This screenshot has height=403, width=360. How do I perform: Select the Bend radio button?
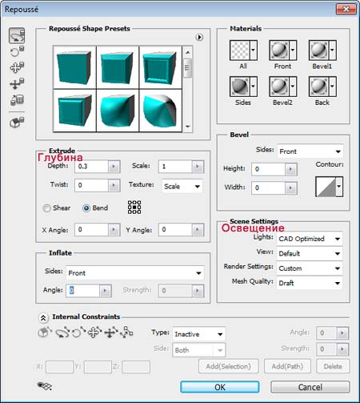(86, 208)
